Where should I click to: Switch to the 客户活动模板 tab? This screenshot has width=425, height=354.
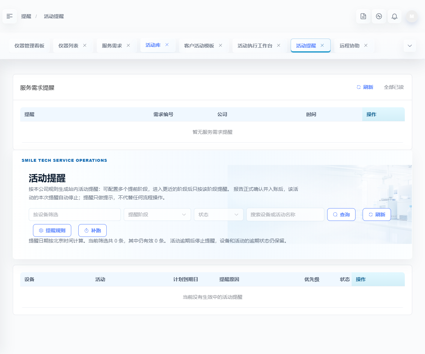pyautogui.click(x=199, y=45)
